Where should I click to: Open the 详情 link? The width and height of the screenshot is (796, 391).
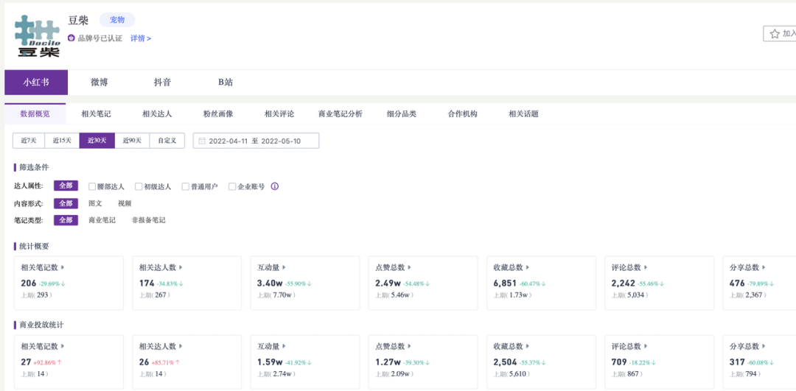(x=141, y=38)
